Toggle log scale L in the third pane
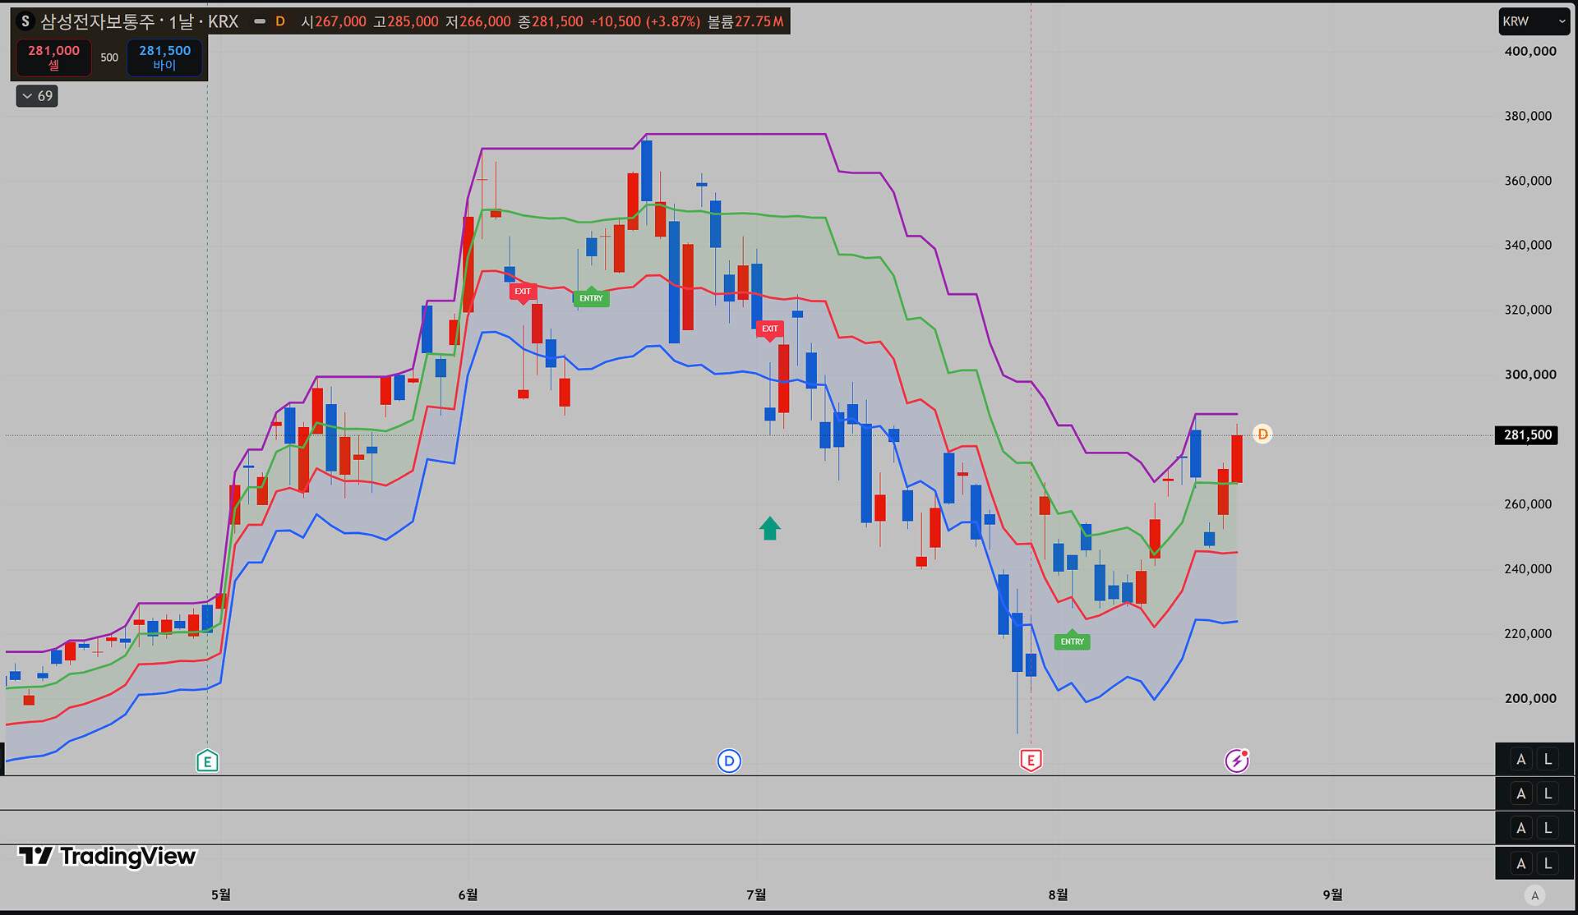The height and width of the screenshot is (915, 1578). [x=1548, y=828]
